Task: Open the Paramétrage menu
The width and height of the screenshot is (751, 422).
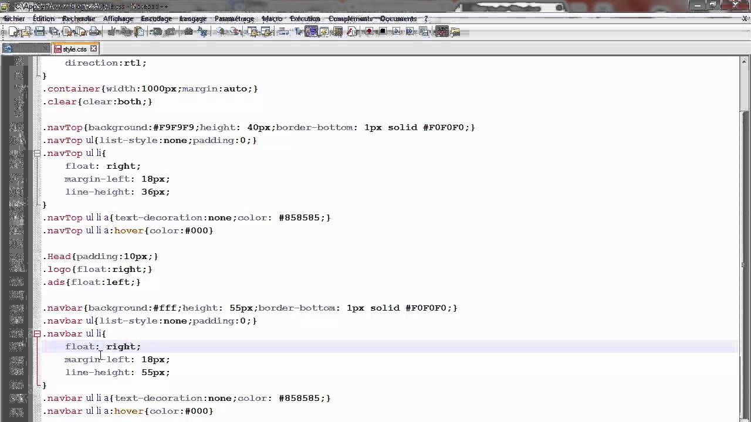Action: pos(234,19)
